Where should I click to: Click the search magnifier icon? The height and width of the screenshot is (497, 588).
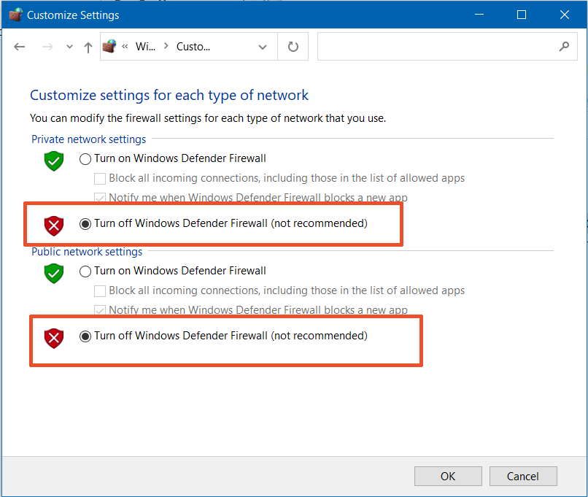pos(564,47)
